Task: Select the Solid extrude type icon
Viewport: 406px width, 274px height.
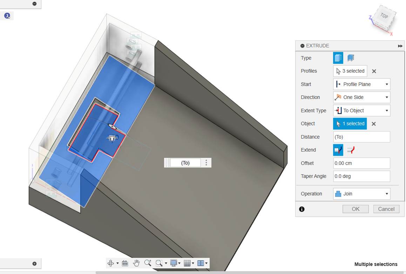Action: click(x=338, y=58)
